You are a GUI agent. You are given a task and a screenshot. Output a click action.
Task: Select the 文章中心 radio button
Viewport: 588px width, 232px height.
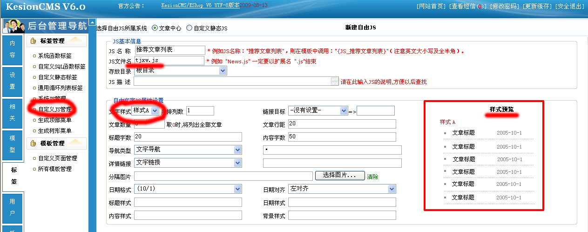[x=155, y=28]
